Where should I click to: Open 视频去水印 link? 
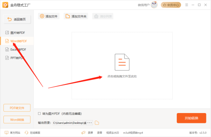113,133
